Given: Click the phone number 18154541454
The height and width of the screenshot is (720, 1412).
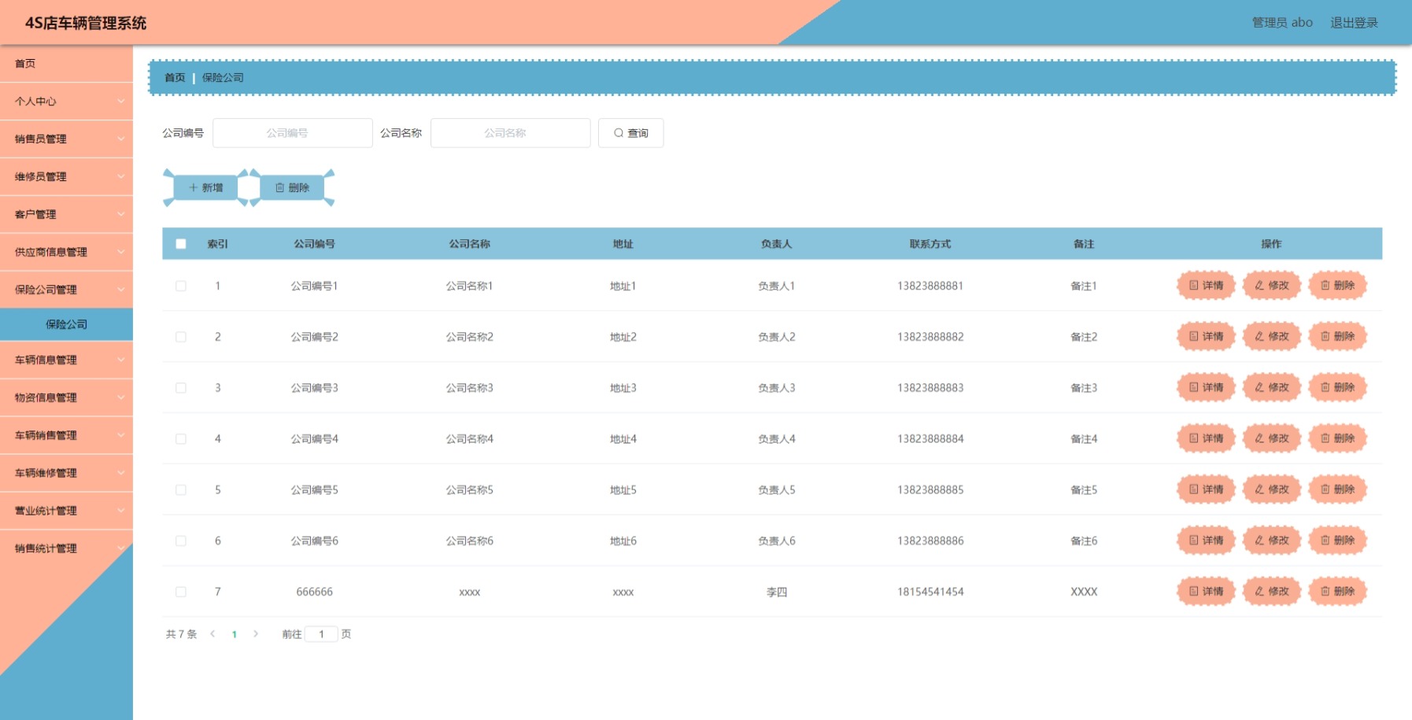Looking at the screenshot, I should [x=930, y=592].
